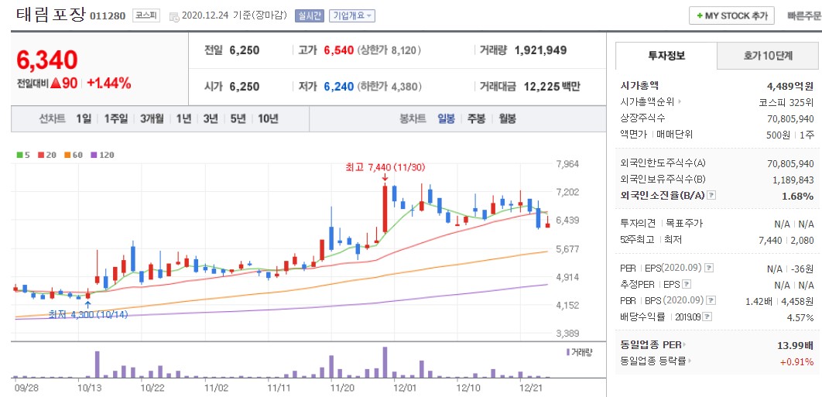Click the orange 60-day moving average legend marker
Viewport: 822px width, 397px height.
coord(67,156)
